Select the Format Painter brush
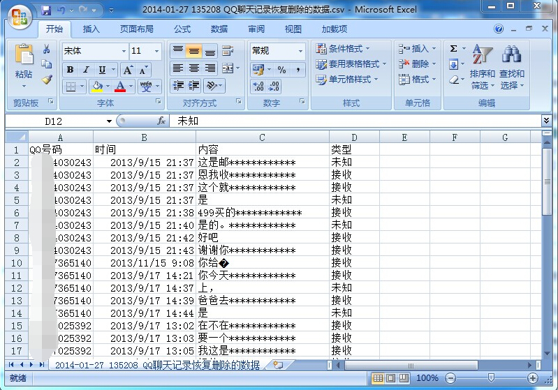The width and height of the screenshot is (558, 390). pos(47,80)
